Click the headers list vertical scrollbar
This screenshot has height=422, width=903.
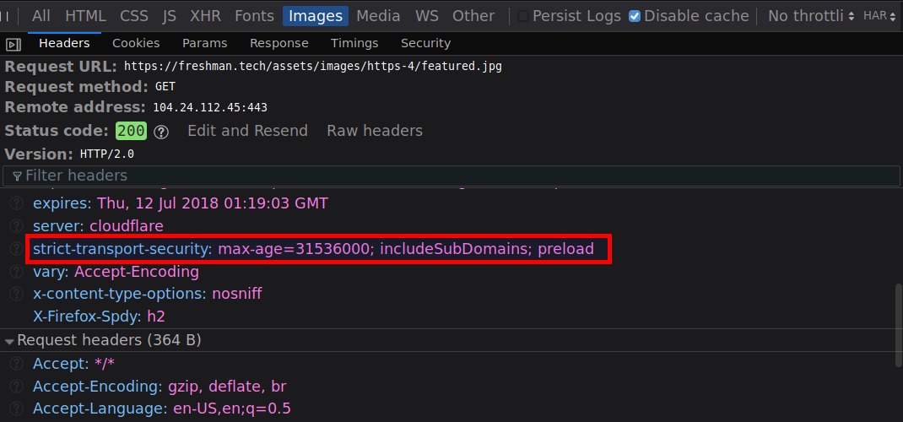[x=895, y=325]
